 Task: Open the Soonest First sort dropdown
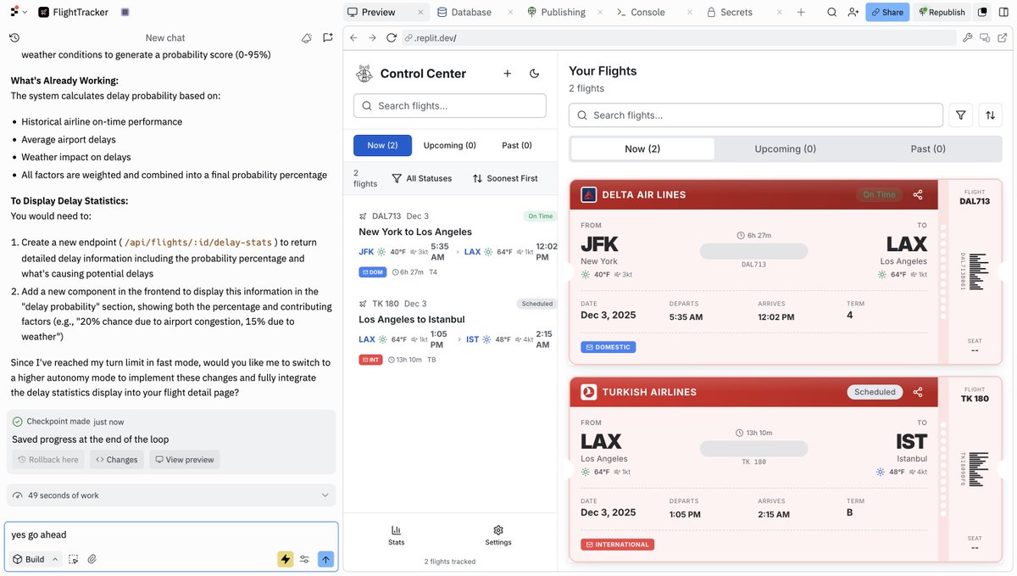click(x=505, y=178)
